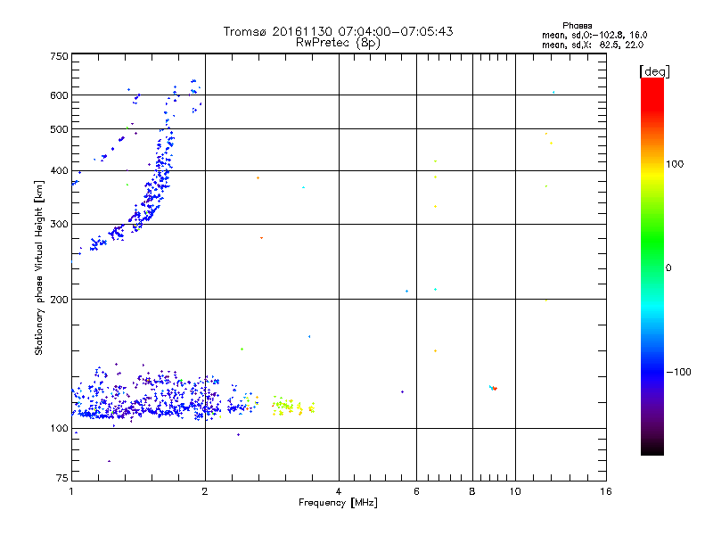
Task: Click the x-axis tick label "10"
Action: pyautogui.click(x=515, y=491)
